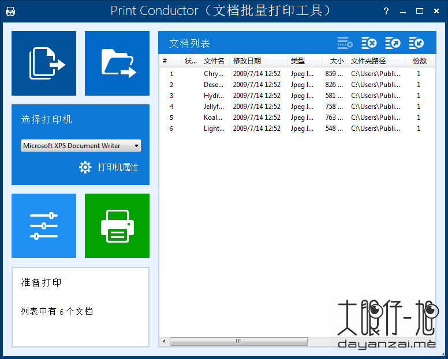This screenshot has width=448, height=359.
Task: Sort list by 类型 column header
Action: click(x=304, y=61)
